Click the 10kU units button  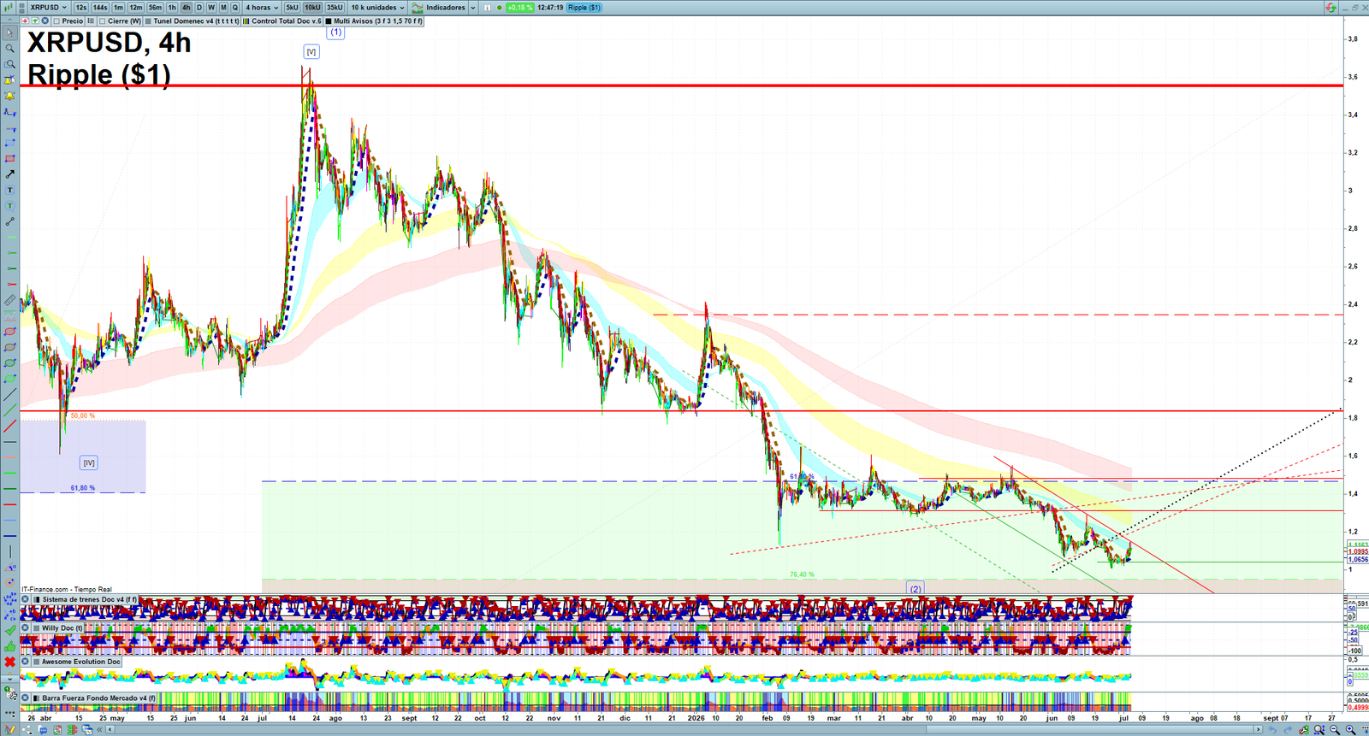pos(312,8)
